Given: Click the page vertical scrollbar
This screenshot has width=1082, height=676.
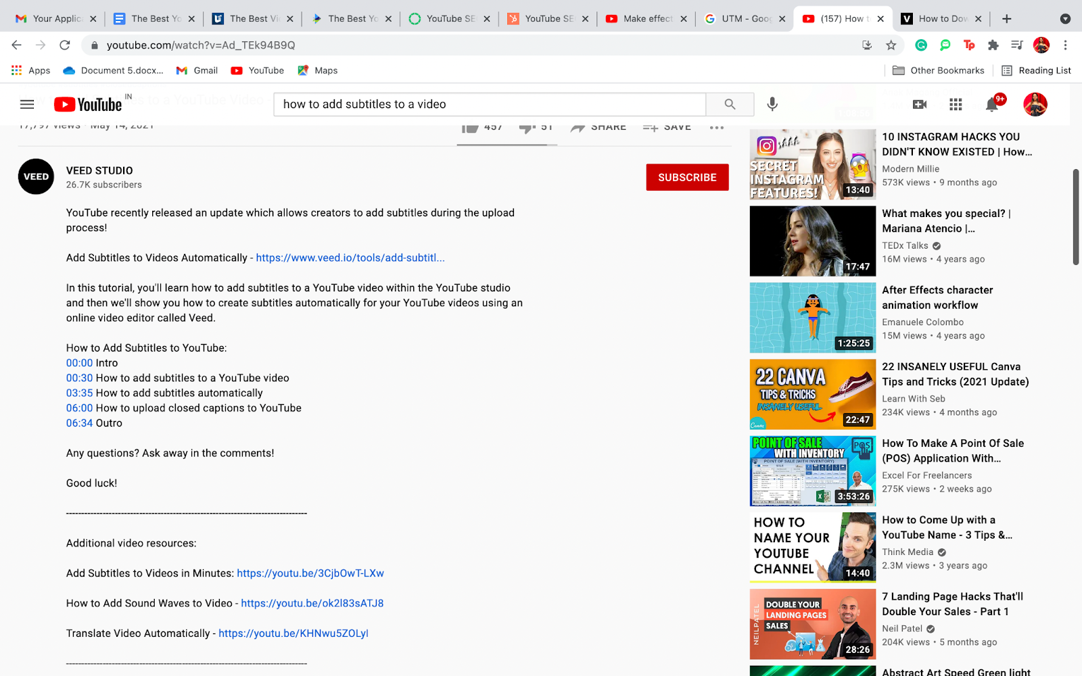Looking at the screenshot, I should pyautogui.click(x=1076, y=216).
